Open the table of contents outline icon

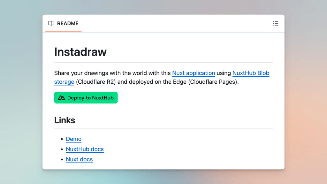[276, 23]
